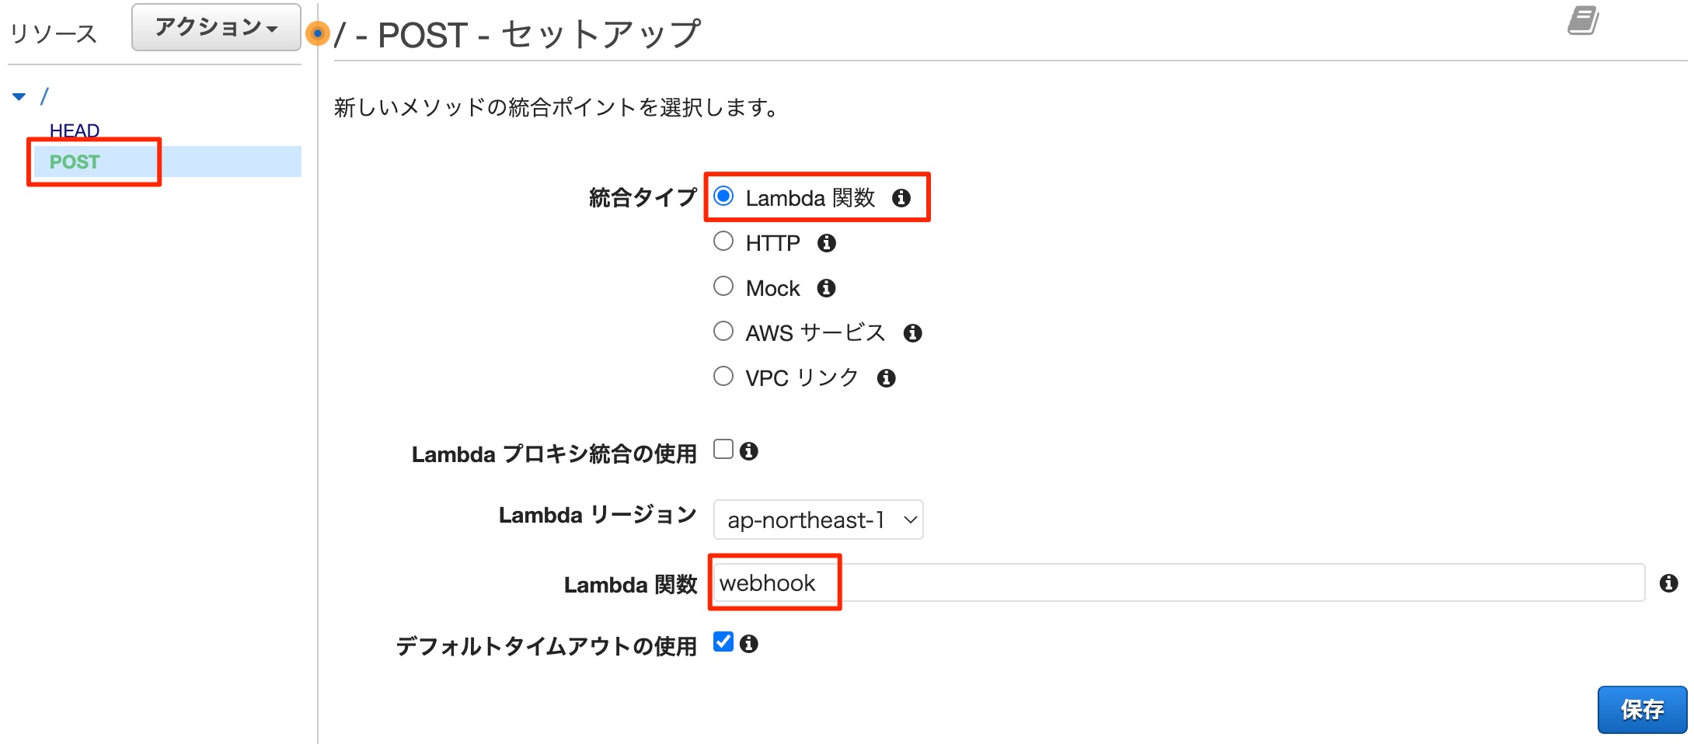
Task: Click the info icon next to AWS サービス
Action: tap(914, 333)
